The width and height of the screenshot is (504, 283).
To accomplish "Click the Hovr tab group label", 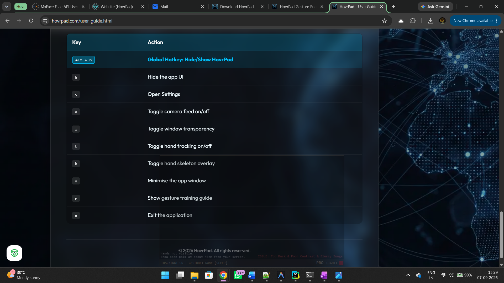I will coord(20,7).
